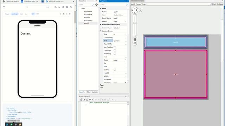Open the Target dropdown showing none

(x=126, y=60)
